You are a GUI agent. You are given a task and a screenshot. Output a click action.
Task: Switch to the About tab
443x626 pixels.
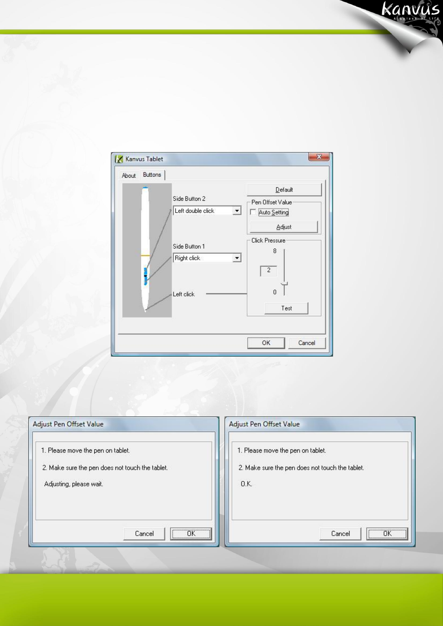[x=128, y=176]
